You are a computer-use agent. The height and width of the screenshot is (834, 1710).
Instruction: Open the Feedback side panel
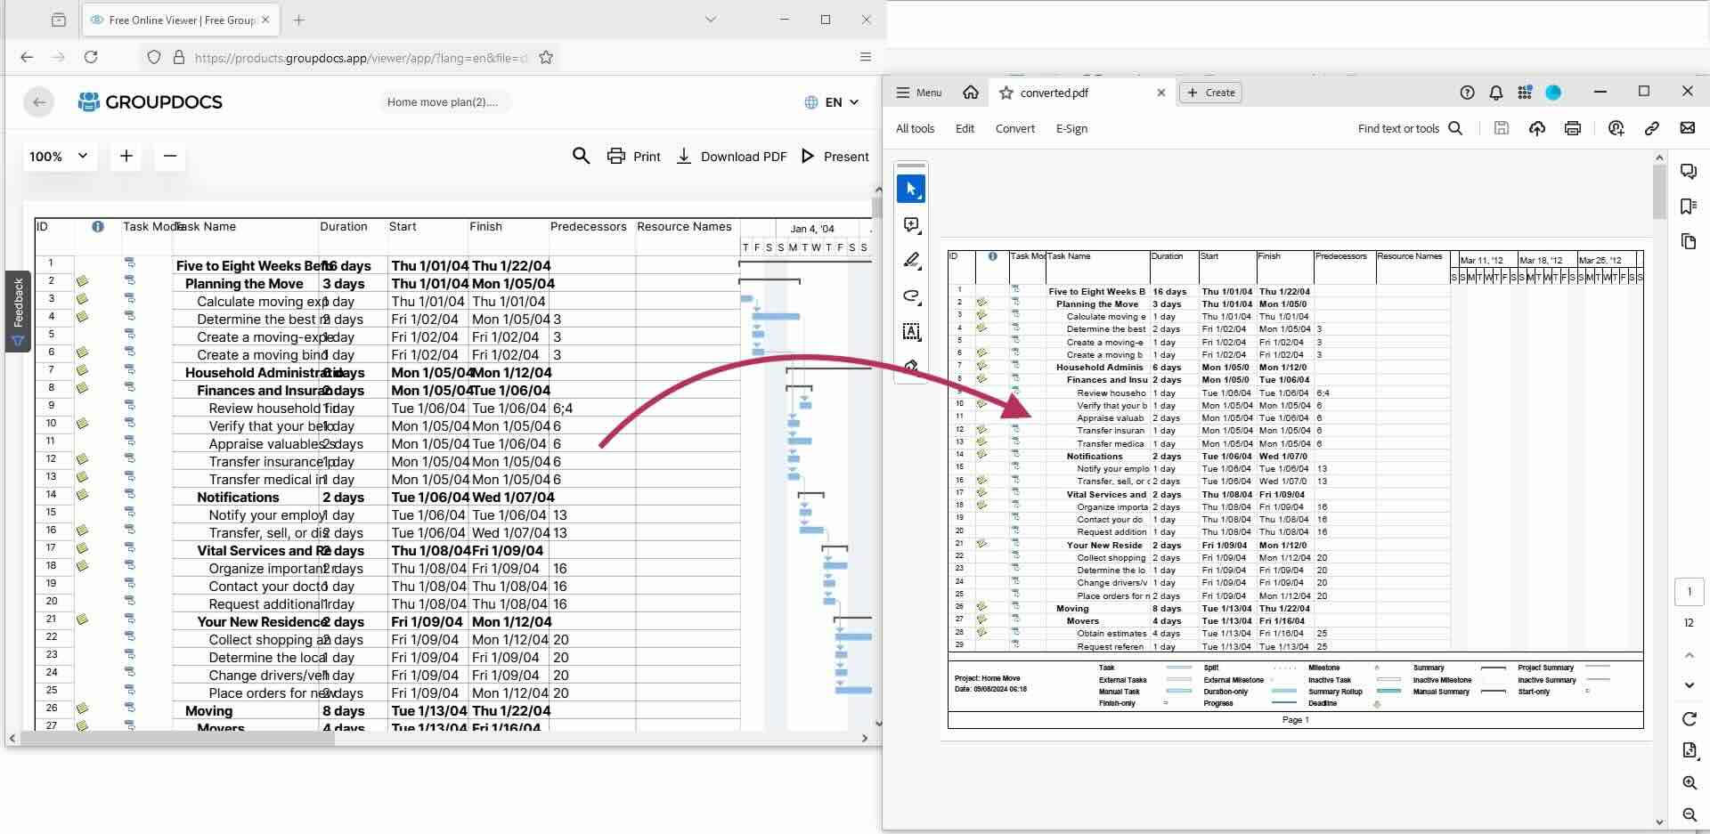point(18,312)
